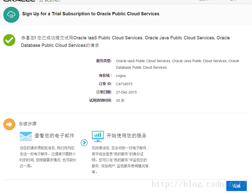Image resolution: width=252 pixels, height=193 pixels.
Task: Click the identity domain value cngsw
Action: click(x=121, y=76)
